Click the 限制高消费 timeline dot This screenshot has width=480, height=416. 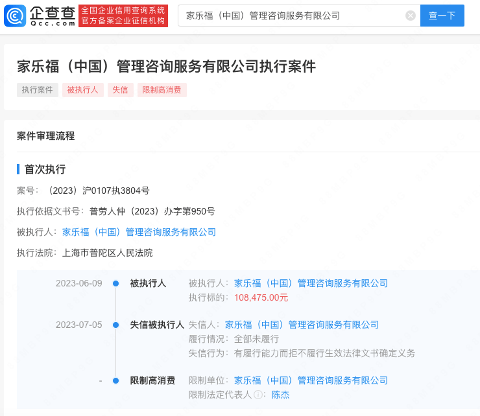point(115,381)
